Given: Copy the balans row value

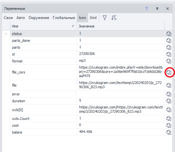Looking at the screenshot, I should (169, 132).
